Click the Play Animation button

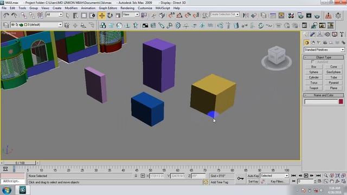tap(306, 175)
